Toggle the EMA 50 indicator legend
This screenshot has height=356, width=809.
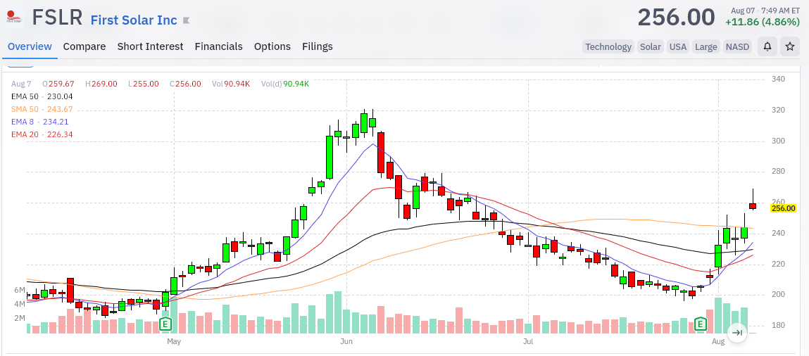click(x=42, y=96)
